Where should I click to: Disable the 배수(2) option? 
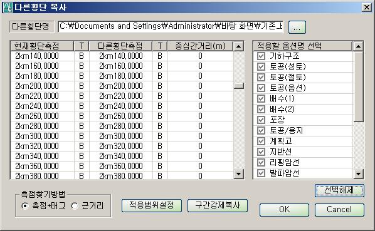(261, 110)
